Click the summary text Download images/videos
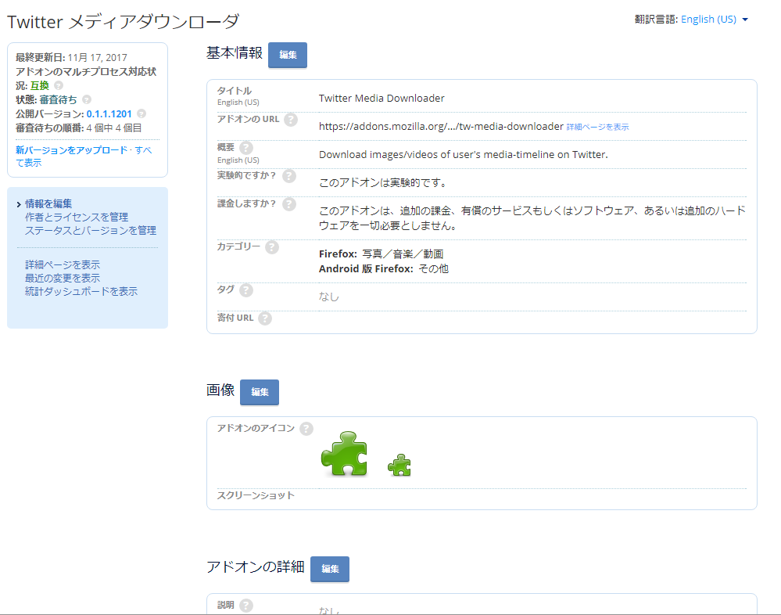The width and height of the screenshot is (781, 615). [464, 154]
